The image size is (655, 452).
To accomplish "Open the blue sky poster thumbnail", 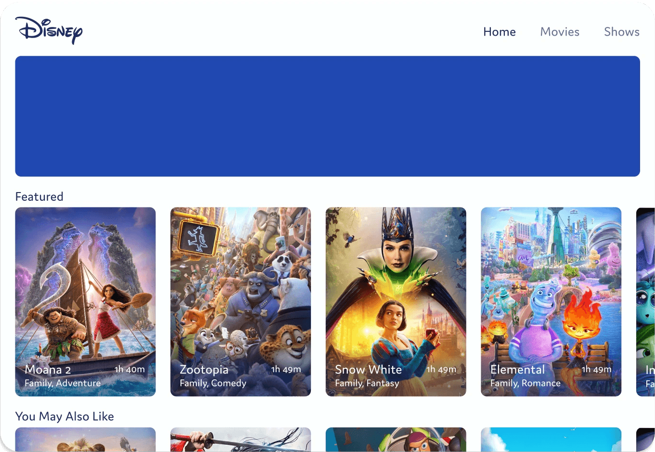I will [x=551, y=439].
